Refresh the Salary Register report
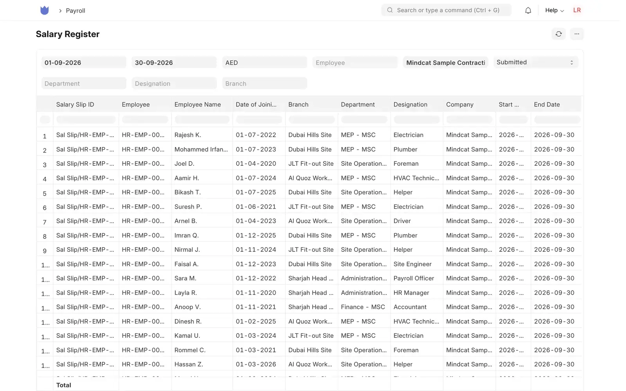This screenshot has height=391, width=626. [x=558, y=34]
